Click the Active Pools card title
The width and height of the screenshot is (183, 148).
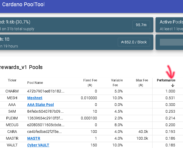[x=171, y=22]
